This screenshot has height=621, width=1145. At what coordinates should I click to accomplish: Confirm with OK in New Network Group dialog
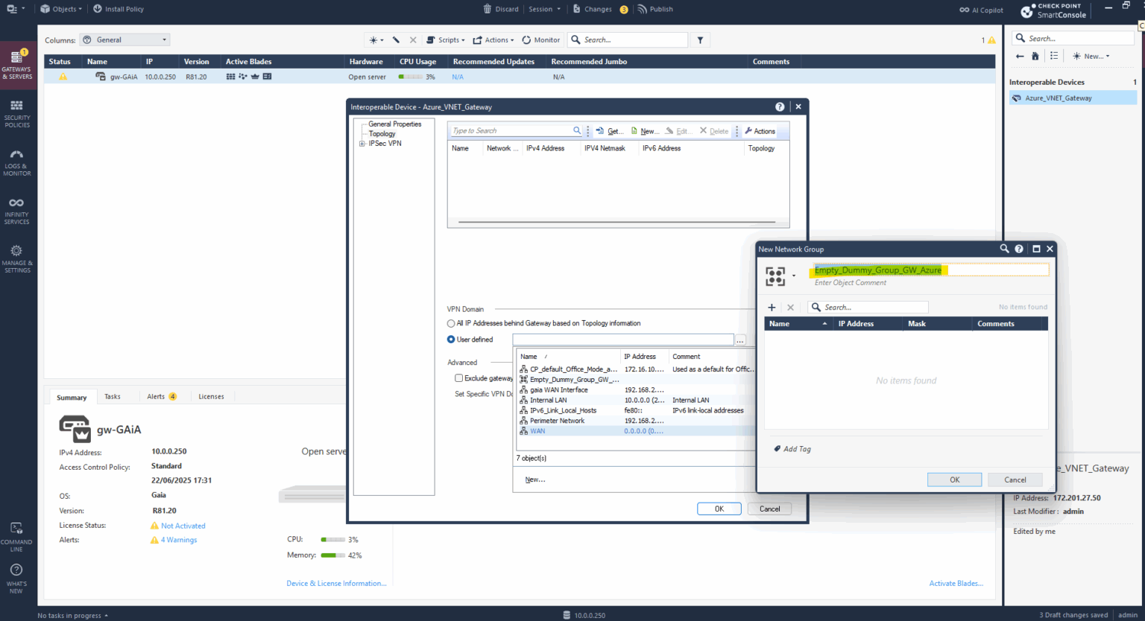tap(954, 480)
